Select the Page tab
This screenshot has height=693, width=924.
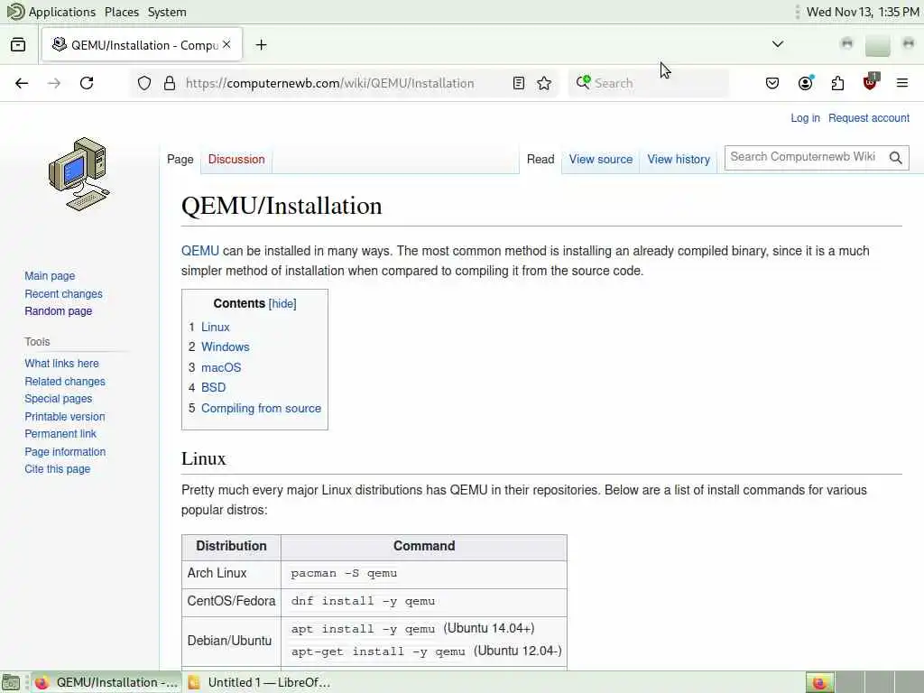click(180, 159)
